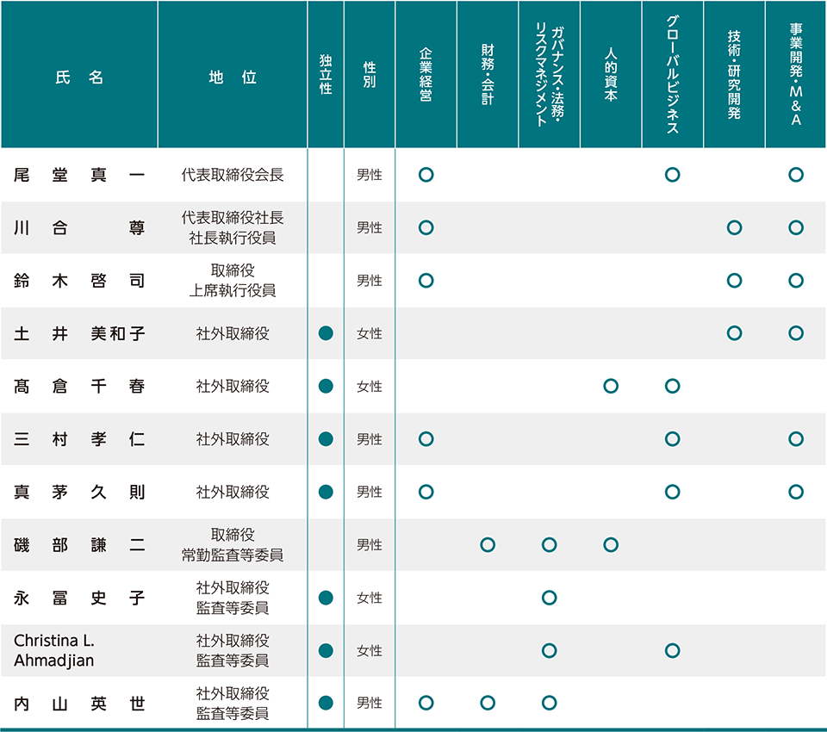Select the name 磯部謙二

coord(79,545)
